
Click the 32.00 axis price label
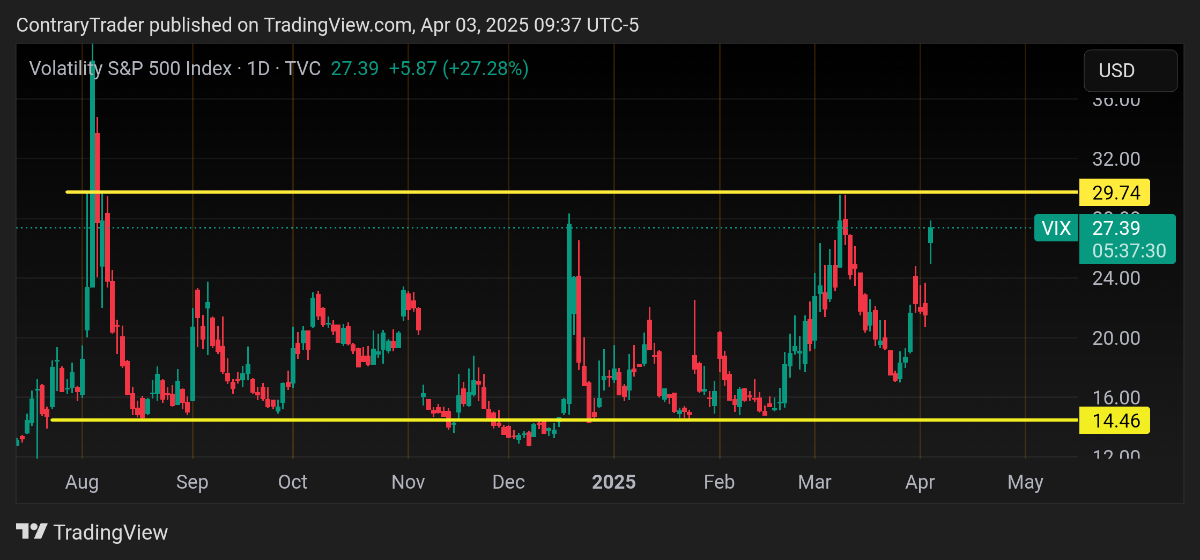1116,159
